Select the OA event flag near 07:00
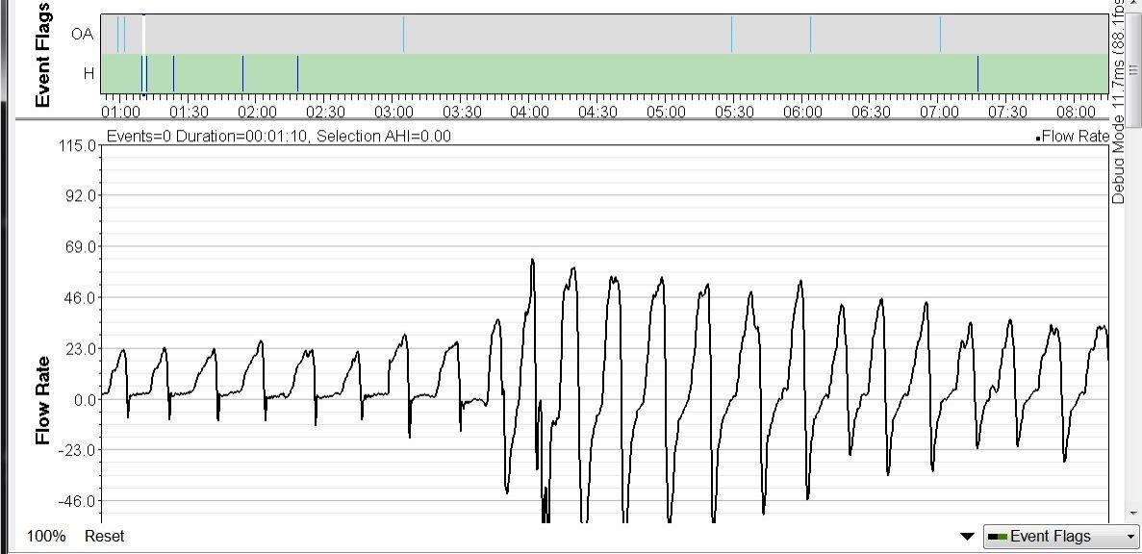The image size is (1142, 554). [940, 35]
